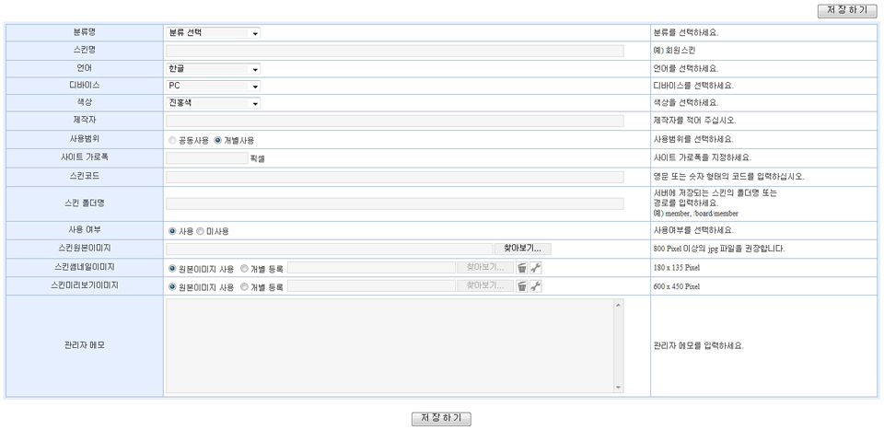
Task: Click wrench icon in 스킨썸네일이미지 row
Action: coord(536,268)
